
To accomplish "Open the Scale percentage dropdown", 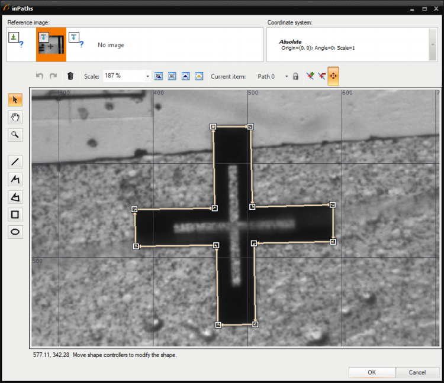I will pos(147,76).
